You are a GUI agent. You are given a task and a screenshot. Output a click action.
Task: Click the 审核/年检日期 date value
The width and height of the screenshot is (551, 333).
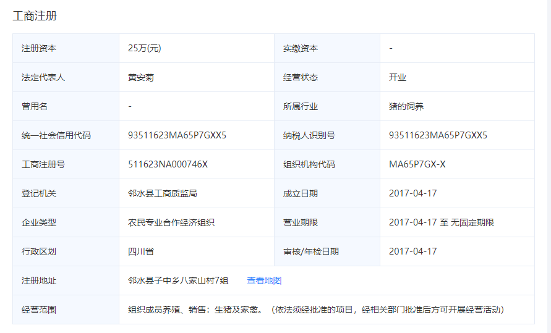point(412,251)
